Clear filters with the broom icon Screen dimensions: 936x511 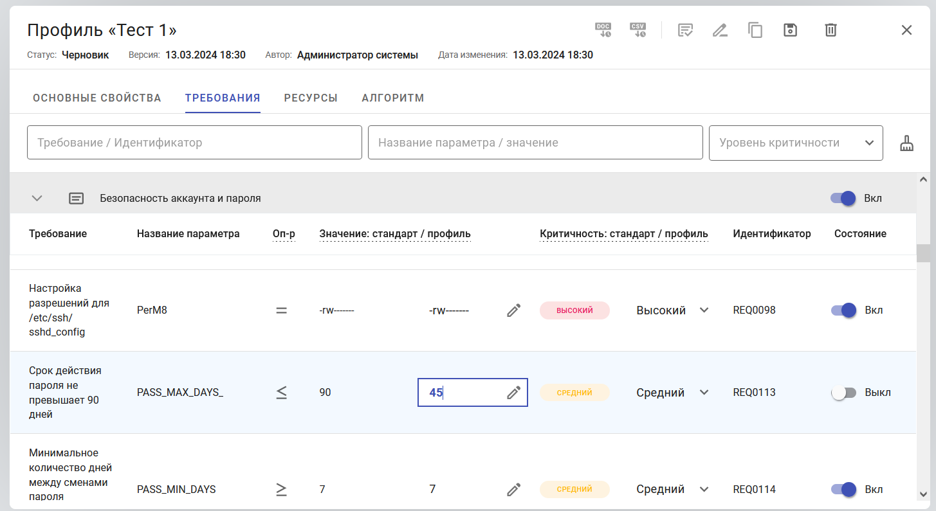906,143
